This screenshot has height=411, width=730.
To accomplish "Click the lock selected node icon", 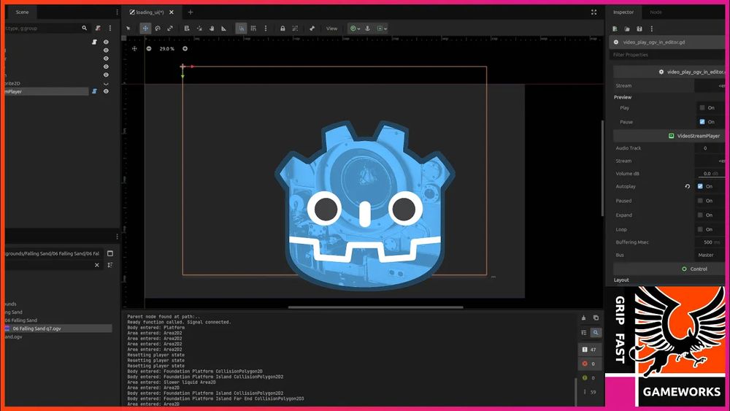I will [283, 28].
